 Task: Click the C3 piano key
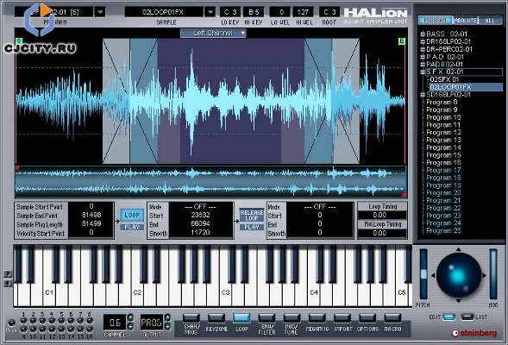click(225, 292)
